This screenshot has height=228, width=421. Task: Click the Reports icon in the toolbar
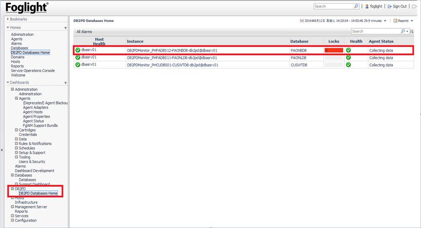coord(395,20)
